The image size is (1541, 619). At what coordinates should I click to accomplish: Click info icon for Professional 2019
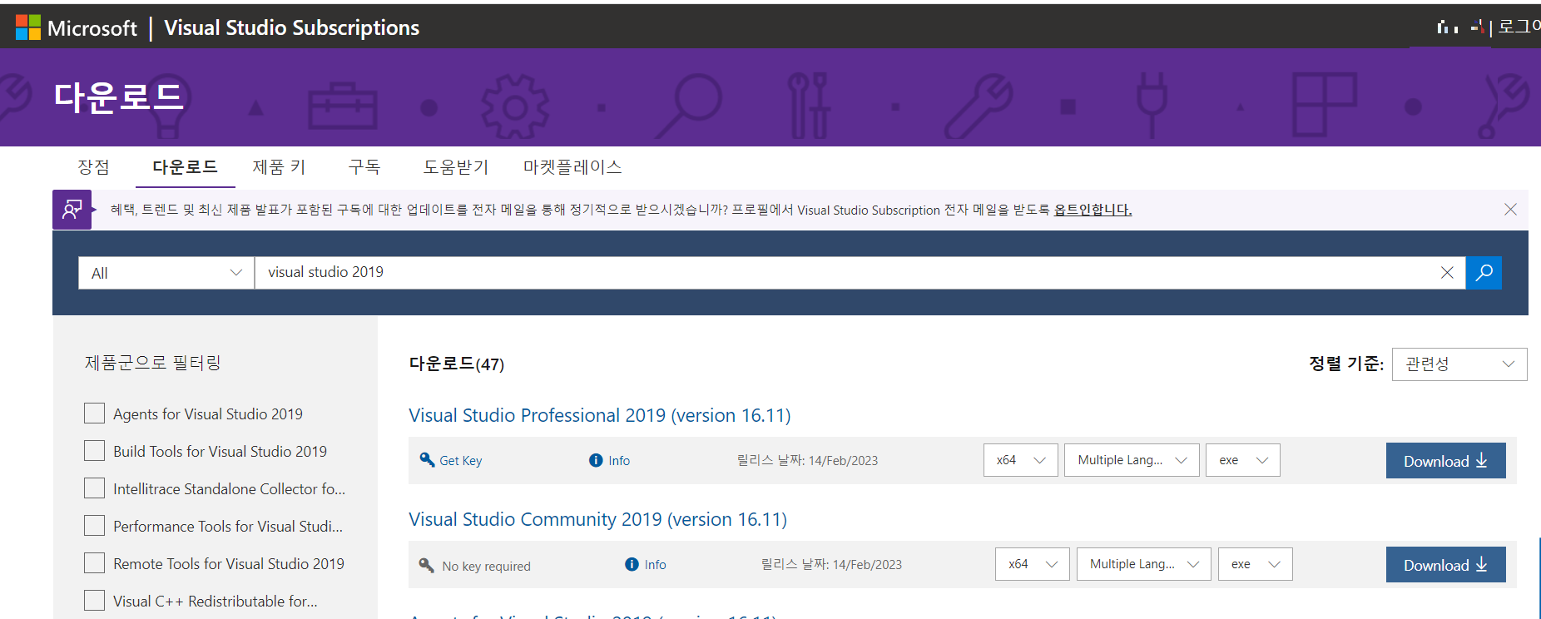coord(596,460)
